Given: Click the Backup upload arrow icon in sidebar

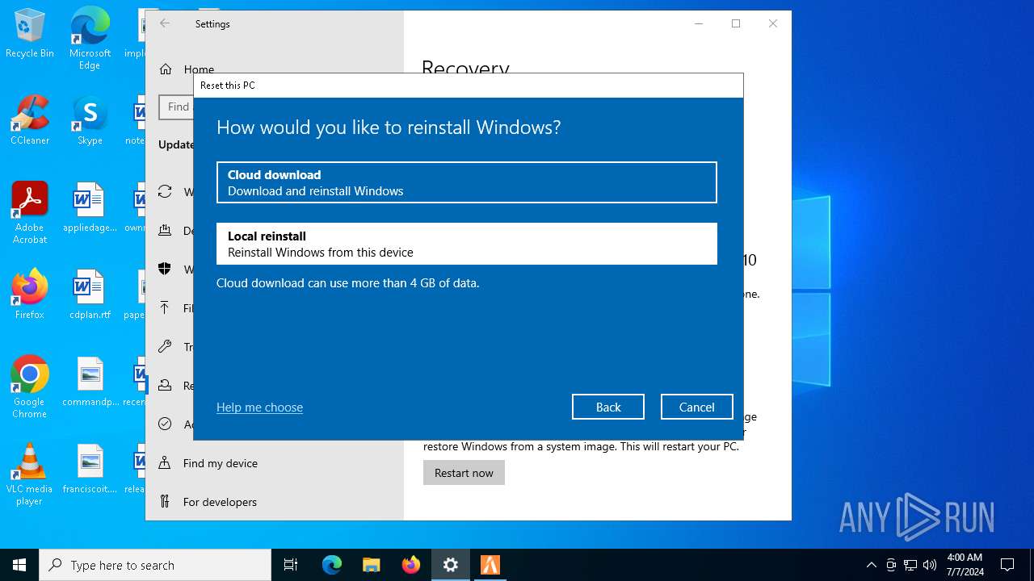Looking at the screenshot, I should click(x=165, y=308).
